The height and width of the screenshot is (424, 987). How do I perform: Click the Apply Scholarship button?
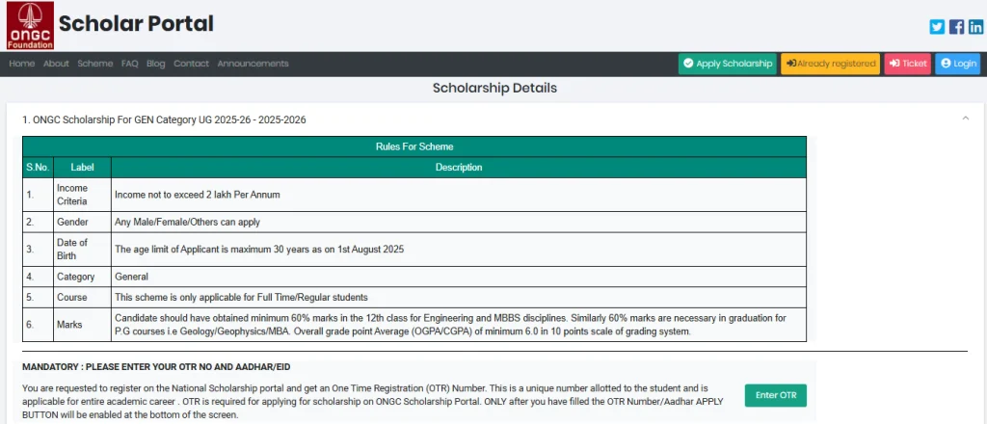[x=727, y=64]
